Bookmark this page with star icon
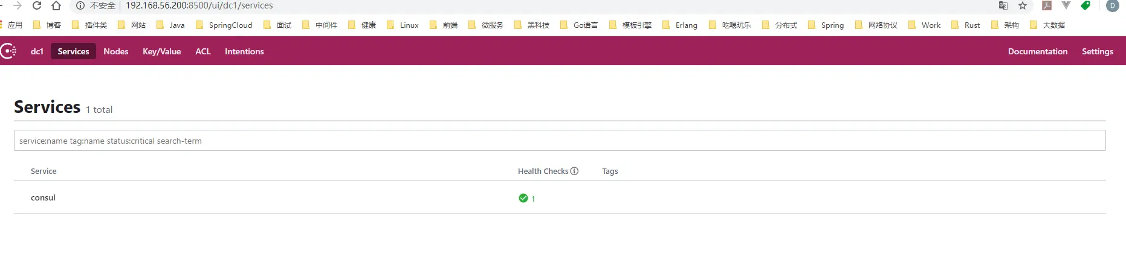The image size is (1126, 256). pos(1023,5)
